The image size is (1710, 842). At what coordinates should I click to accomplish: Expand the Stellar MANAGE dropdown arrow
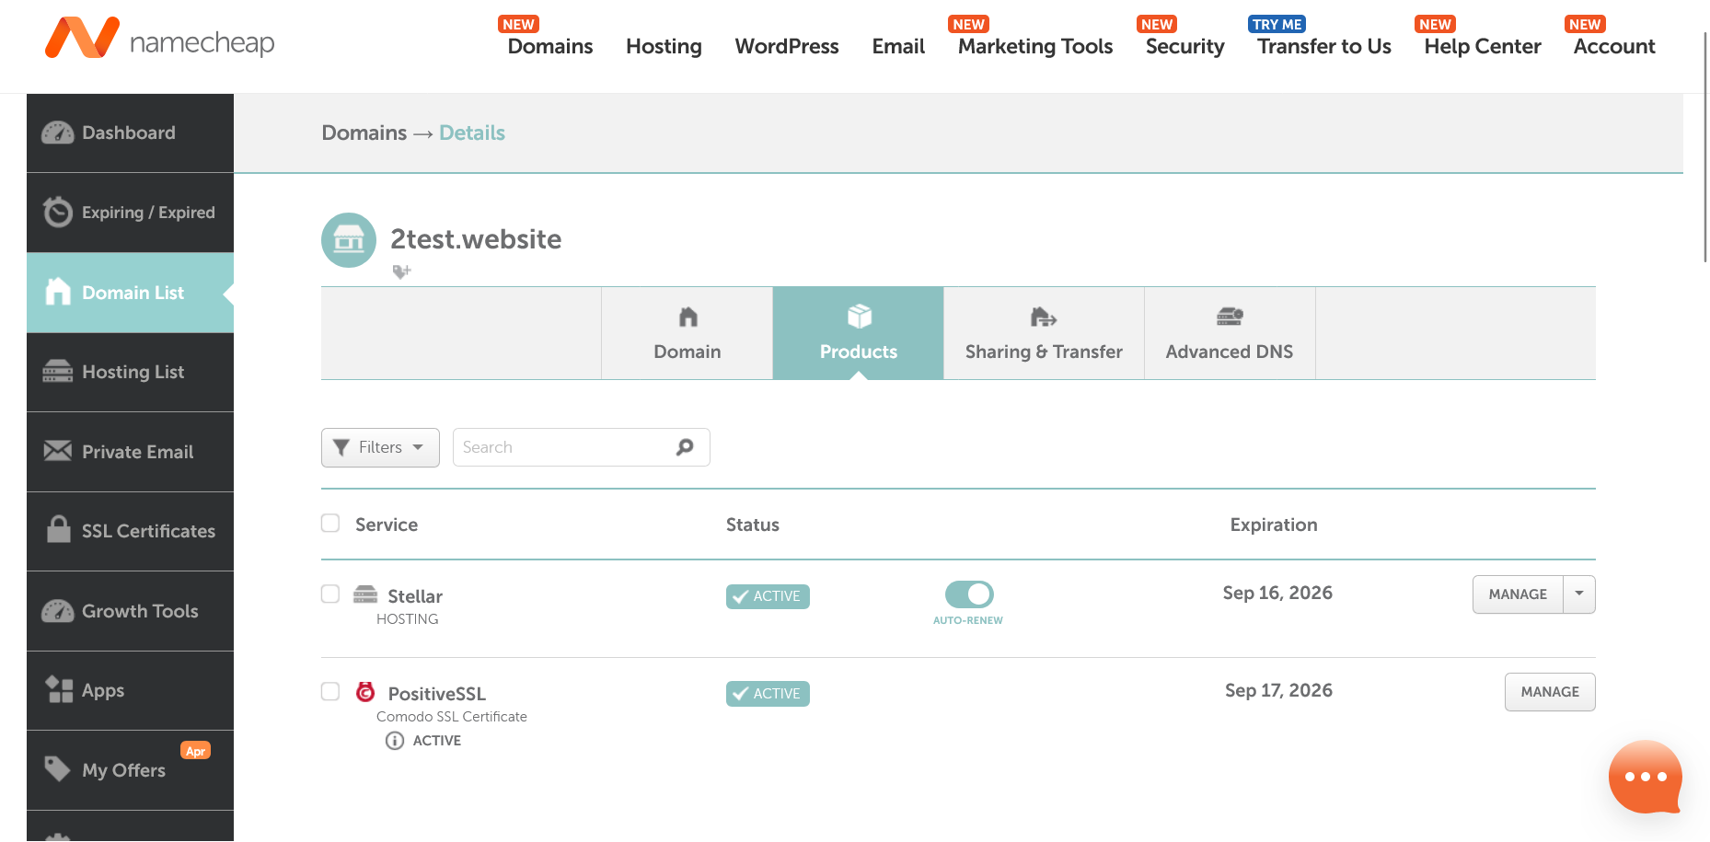tap(1579, 594)
